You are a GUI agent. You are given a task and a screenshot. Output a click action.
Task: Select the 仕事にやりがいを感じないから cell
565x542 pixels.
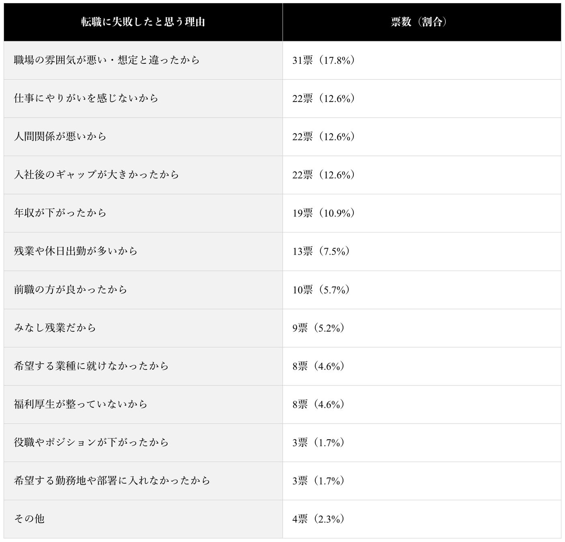pos(86,98)
